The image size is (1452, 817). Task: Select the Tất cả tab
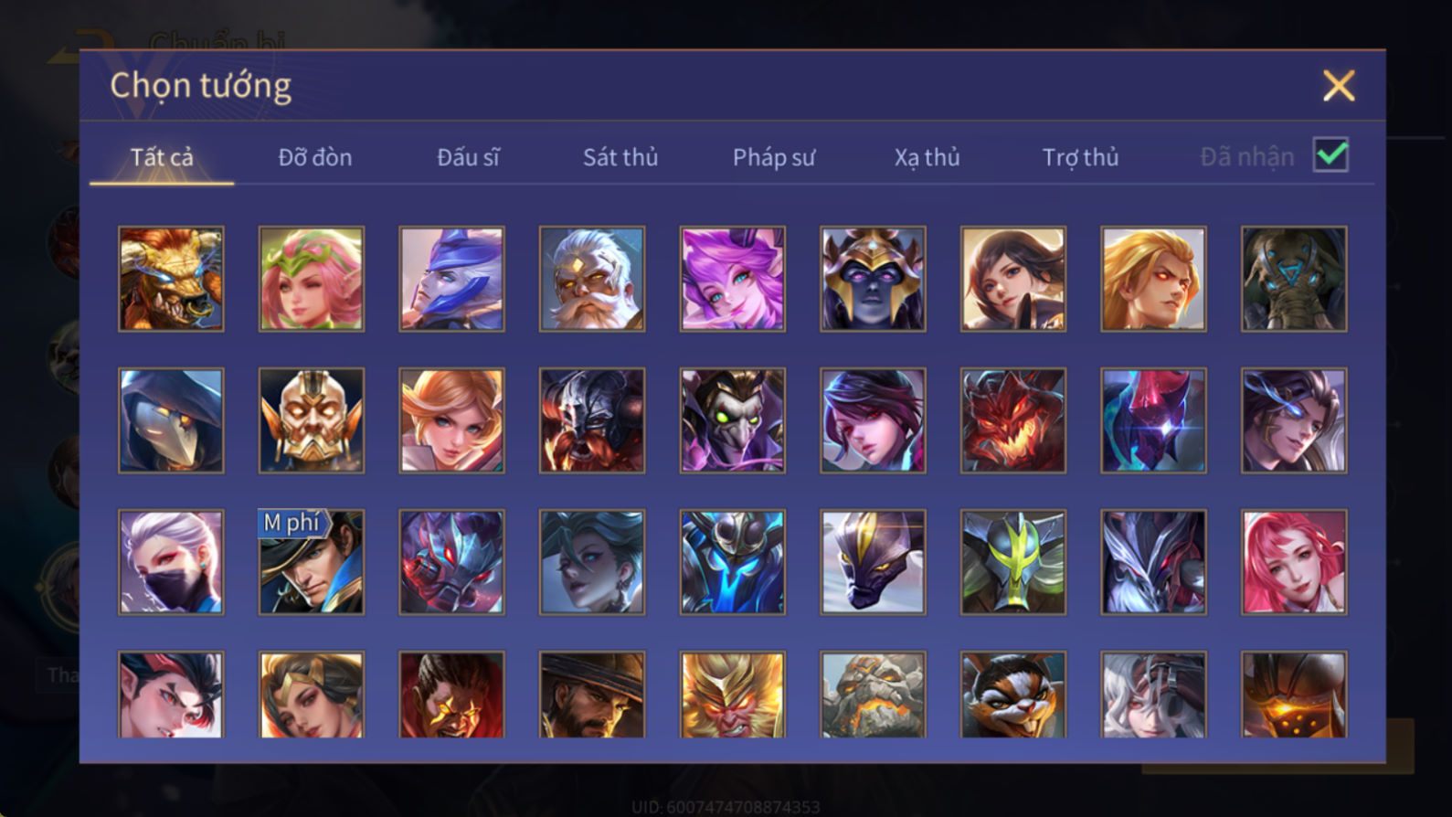point(162,157)
